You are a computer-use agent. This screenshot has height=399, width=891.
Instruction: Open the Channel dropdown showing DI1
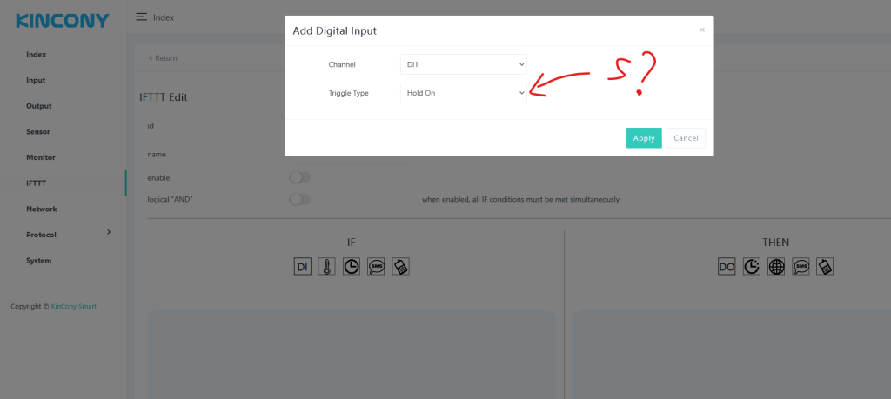pyautogui.click(x=463, y=64)
